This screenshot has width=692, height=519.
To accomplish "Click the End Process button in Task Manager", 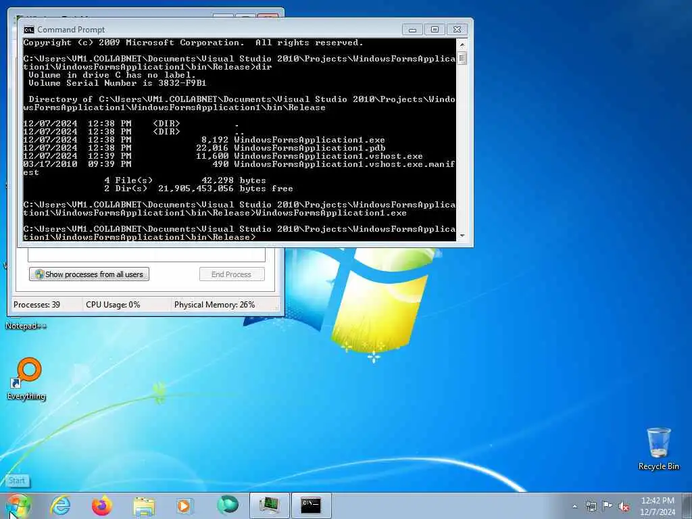I will pyautogui.click(x=232, y=274).
